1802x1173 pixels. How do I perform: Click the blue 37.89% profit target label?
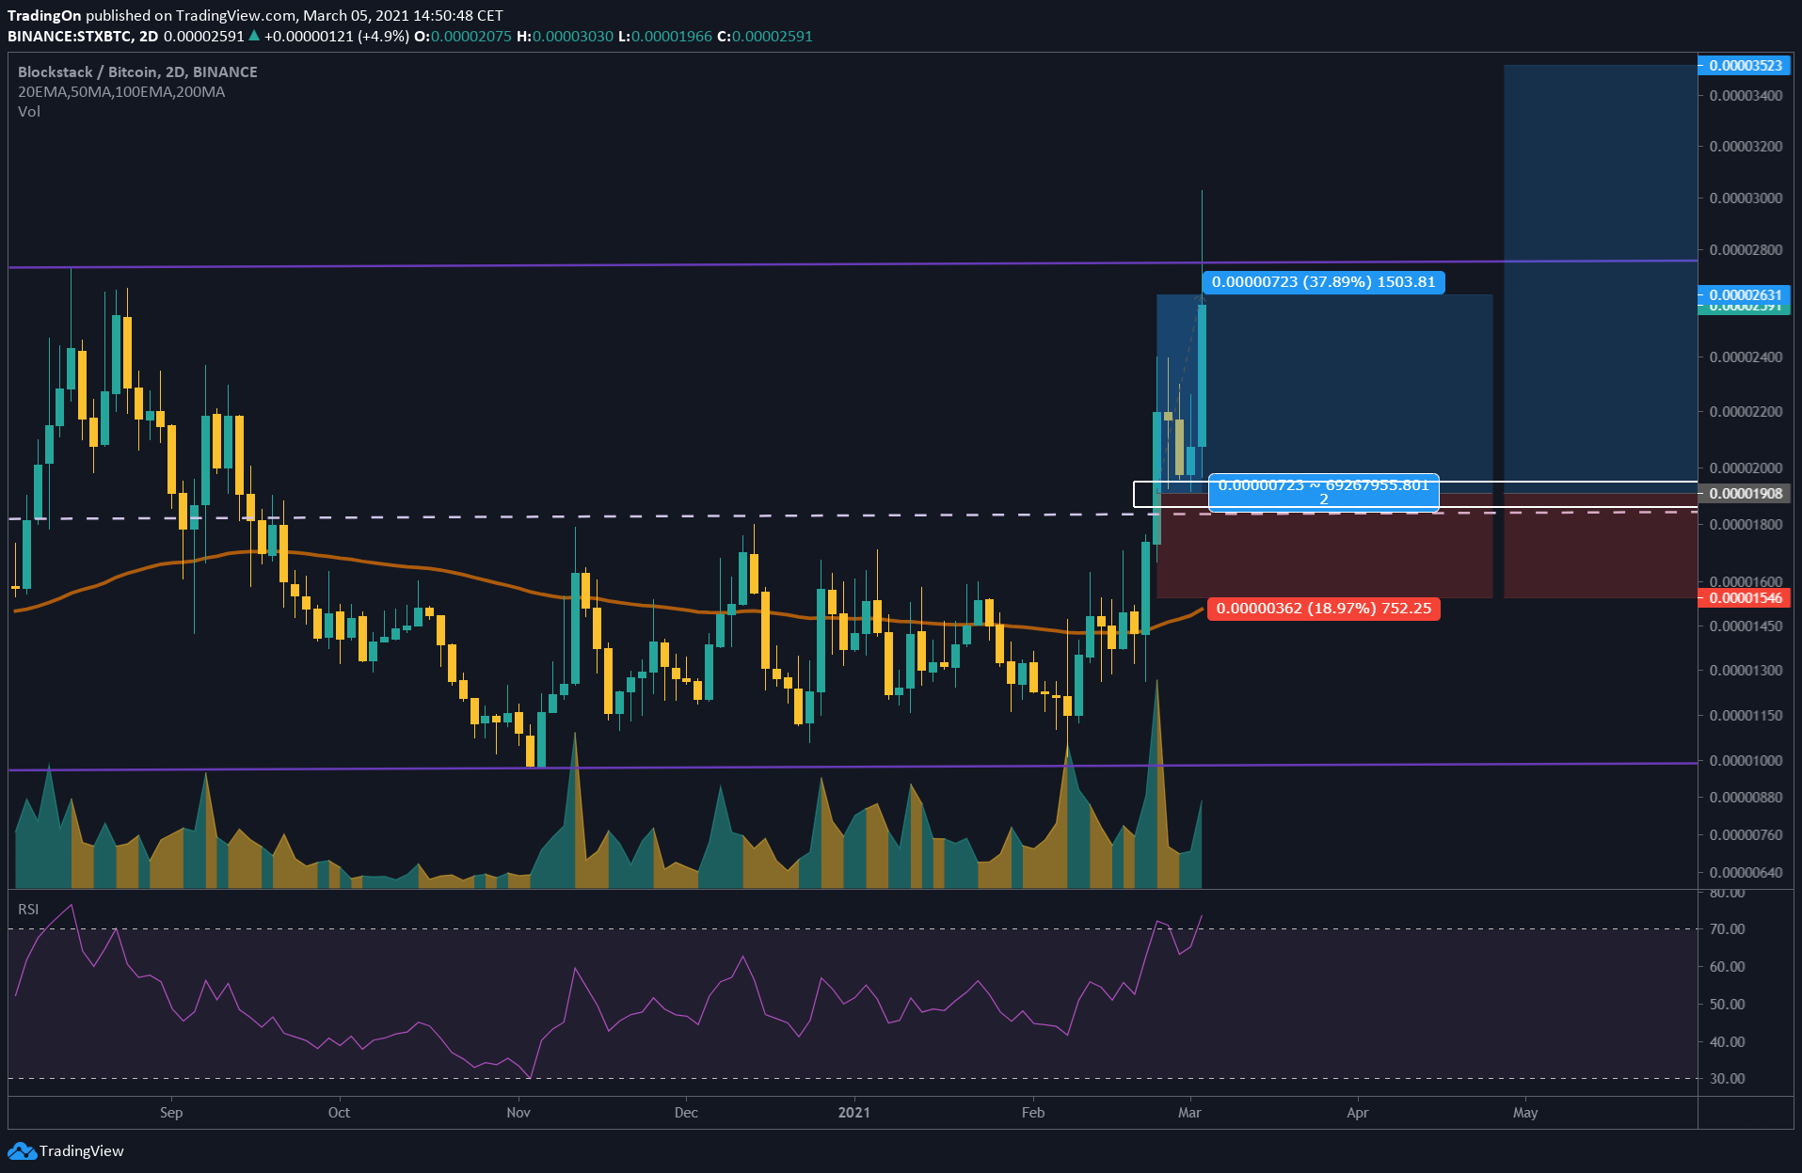tap(1323, 281)
